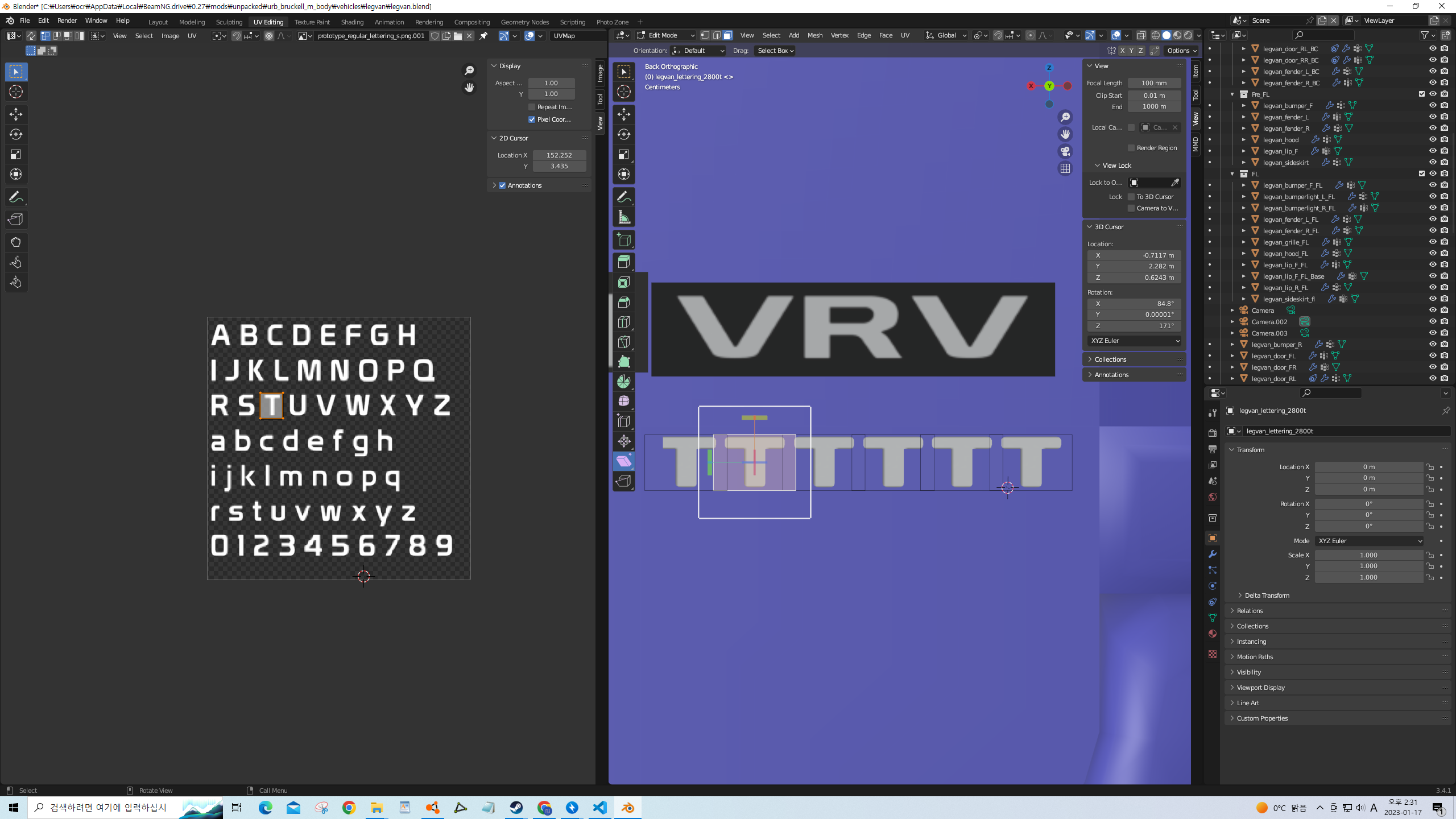Open the Orientation Default dropdown
This screenshot has width=1456, height=819.
(698, 51)
